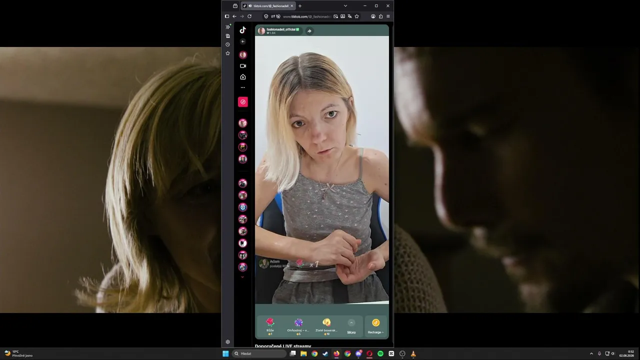The width and height of the screenshot is (640, 360).
Task: Open VLC cone icon on taskbar
Action: pos(413,353)
